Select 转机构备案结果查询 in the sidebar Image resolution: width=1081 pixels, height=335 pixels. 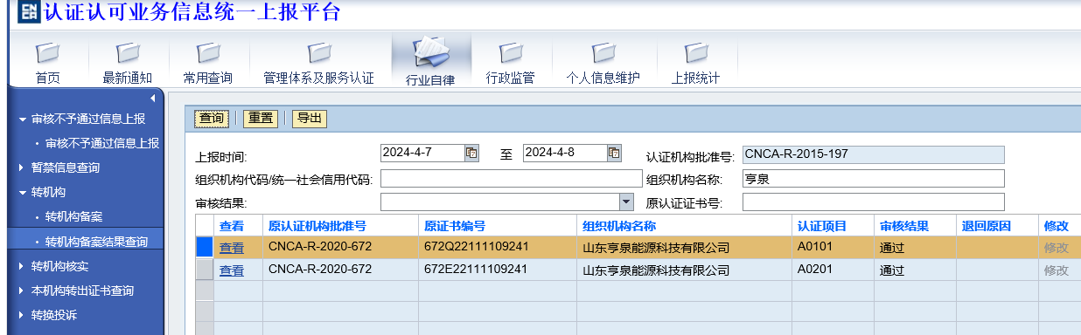coord(96,242)
